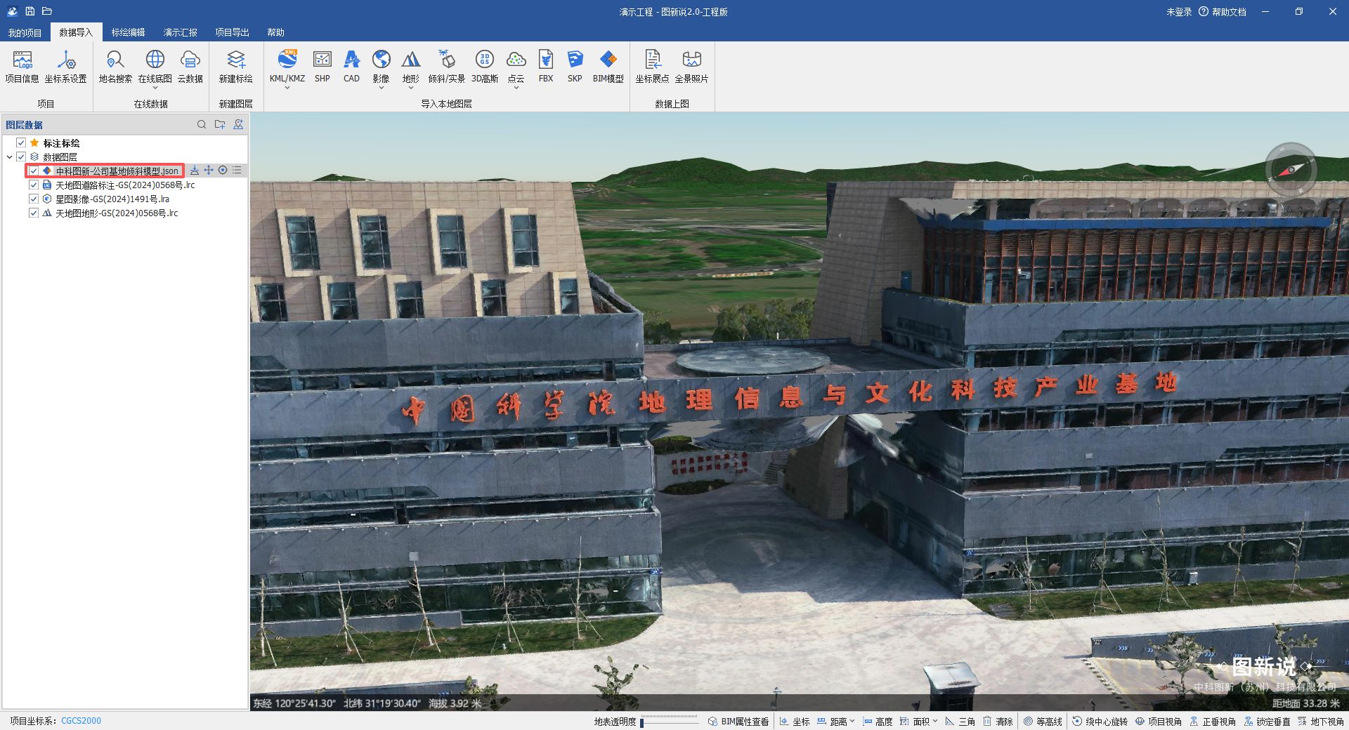Open BIM属性查看 in the status bar
The height and width of the screenshot is (730, 1349).
point(738,722)
